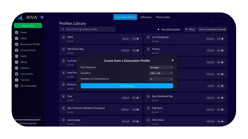
Task: Switch to the Preset styles tab
Action: (163, 17)
